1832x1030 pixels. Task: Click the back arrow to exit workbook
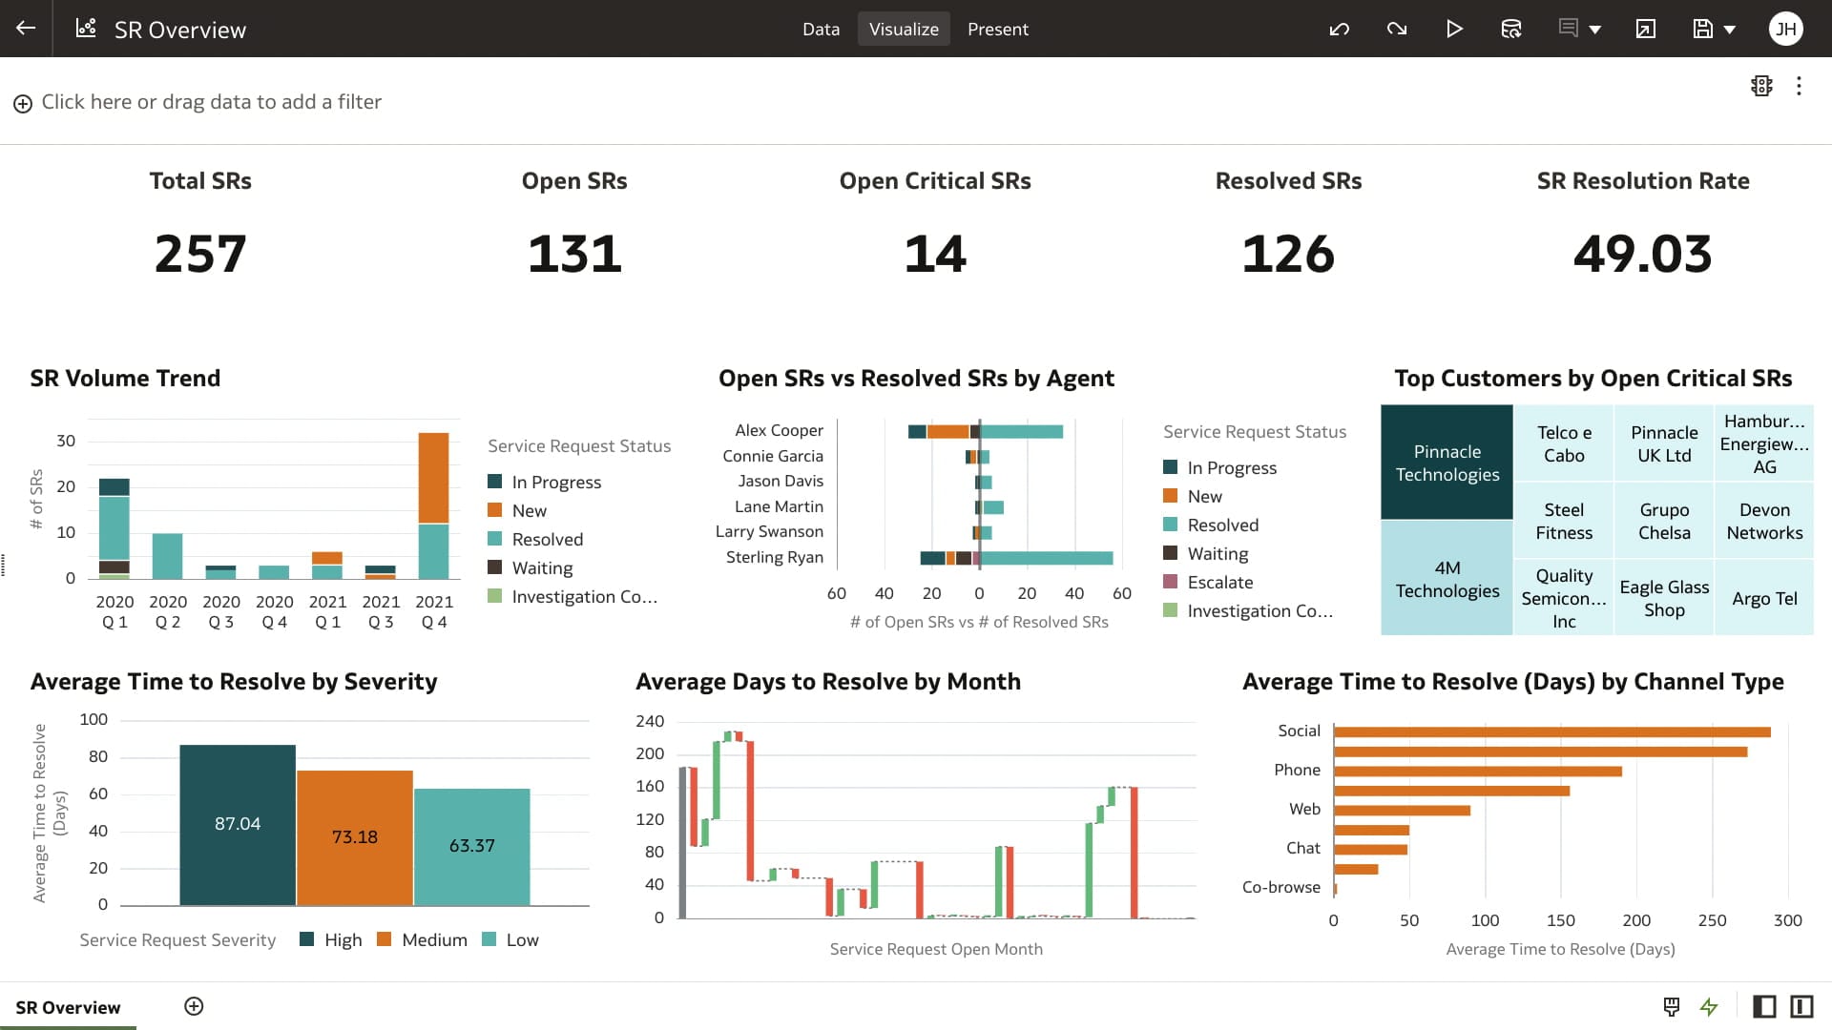25,29
